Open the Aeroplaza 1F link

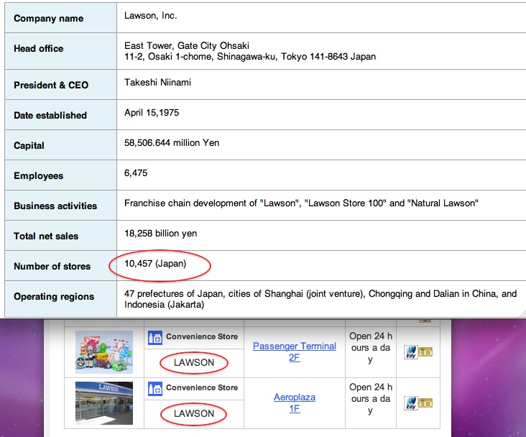(x=294, y=402)
